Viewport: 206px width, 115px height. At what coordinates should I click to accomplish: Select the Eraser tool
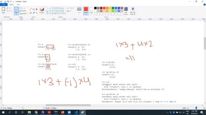(x=31, y=13)
